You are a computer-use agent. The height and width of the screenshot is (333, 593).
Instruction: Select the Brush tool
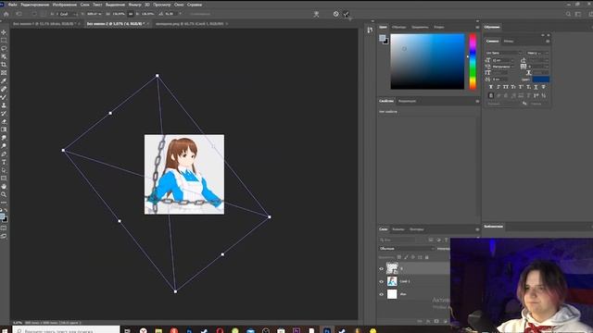4,97
